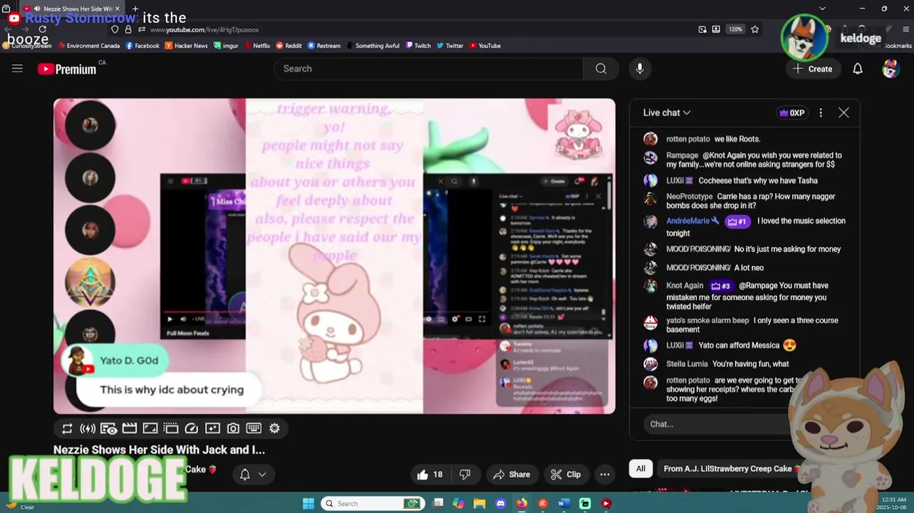914x513 pixels.
Task: Click the 0XP crown badge in chat
Action: pos(792,113)
